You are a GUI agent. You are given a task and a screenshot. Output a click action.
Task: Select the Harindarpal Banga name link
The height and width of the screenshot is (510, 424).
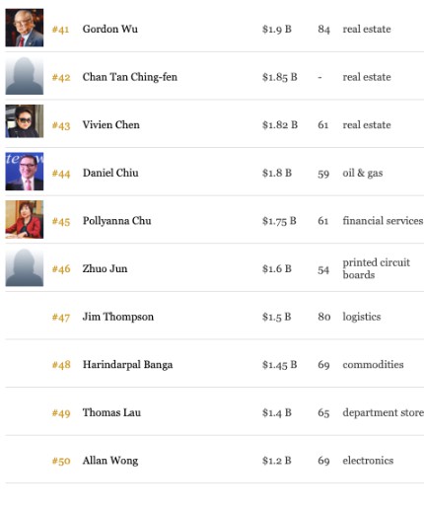(x=127, y=365)
